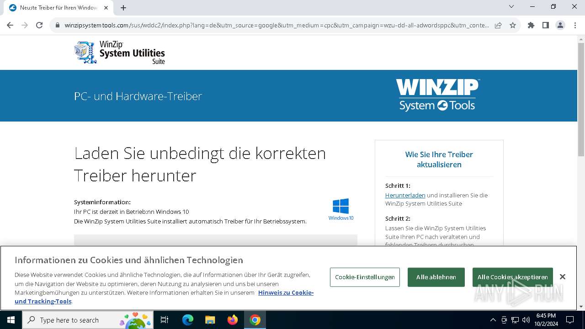Click the Schritt 1 label
Image resolution: width=585 pixels, height=329 pixels.
coord(398,186)
